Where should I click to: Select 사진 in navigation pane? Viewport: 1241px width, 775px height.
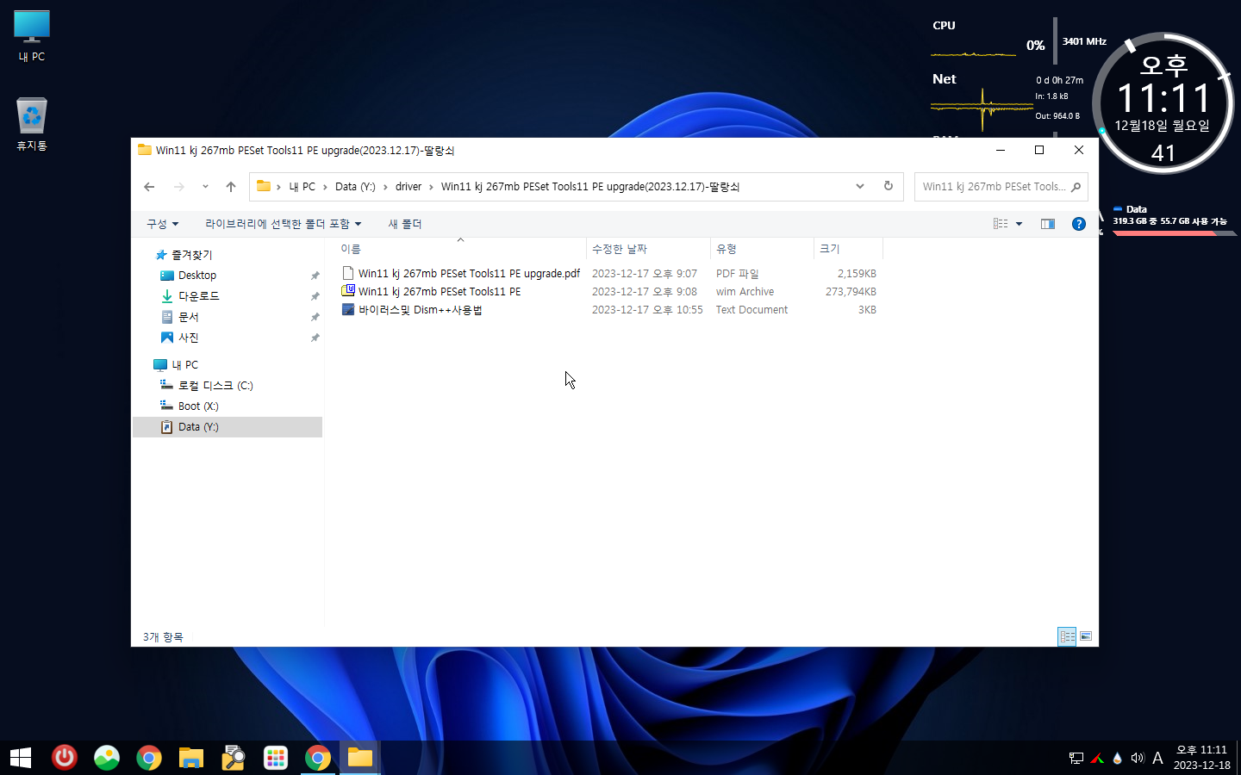[188, 338]
